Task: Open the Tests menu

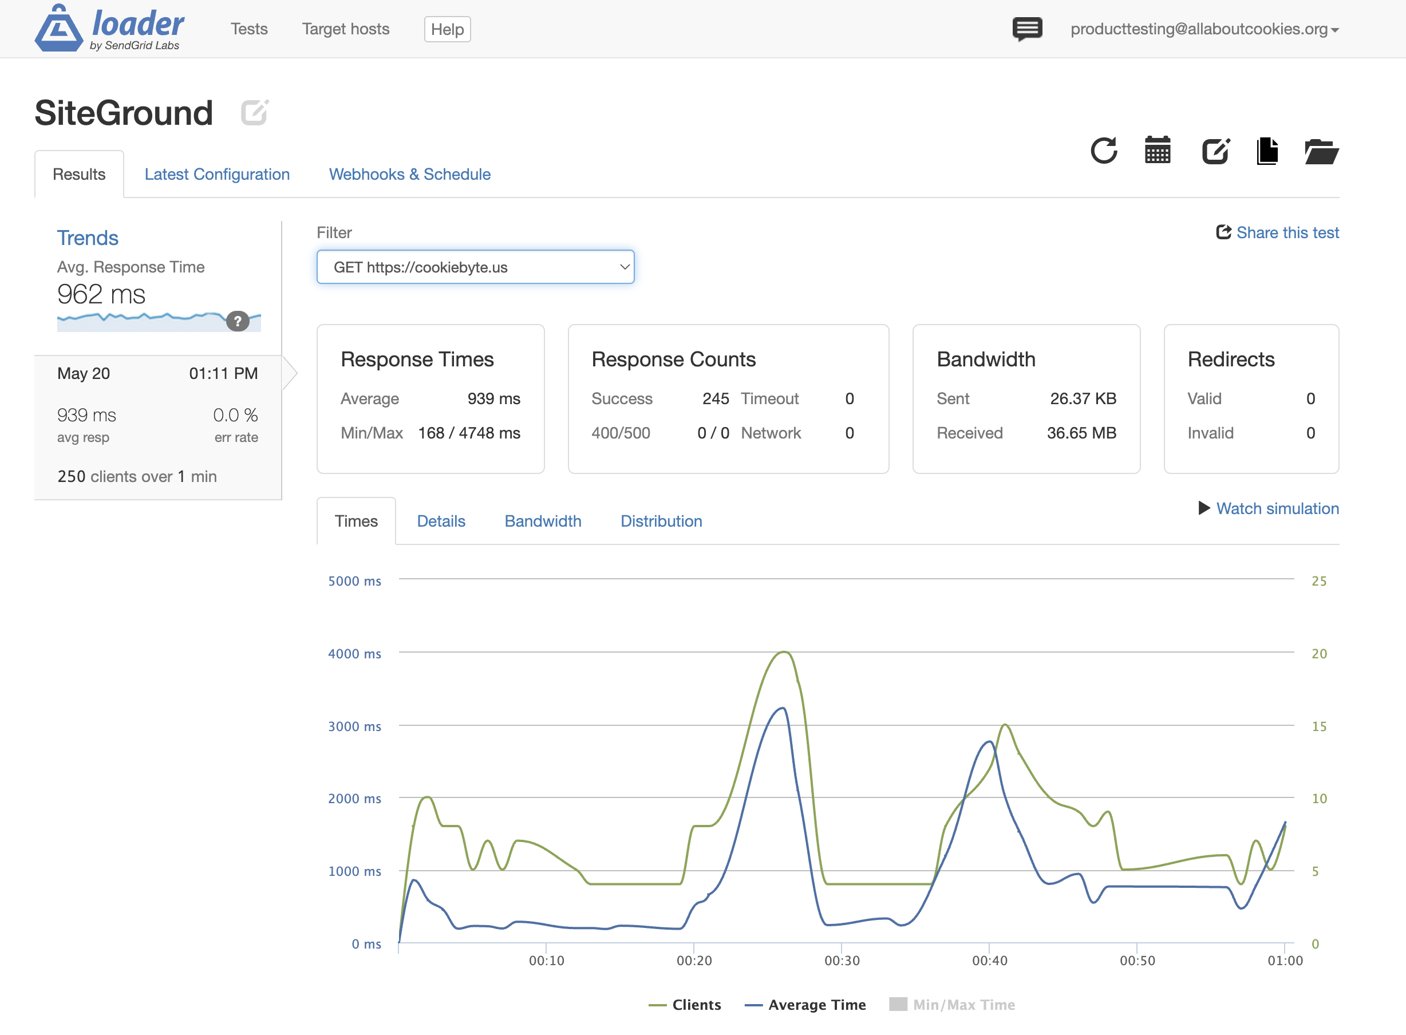Action: [x=249, y=29]
